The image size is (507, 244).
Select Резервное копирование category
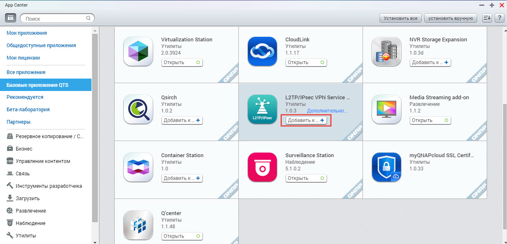tap(46, 136)
